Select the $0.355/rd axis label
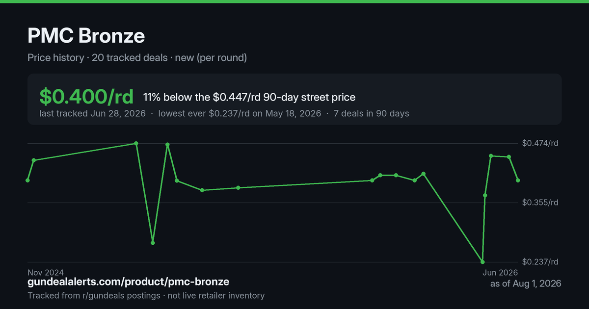This screenshot has width=589, height=309. pos(540,203)
